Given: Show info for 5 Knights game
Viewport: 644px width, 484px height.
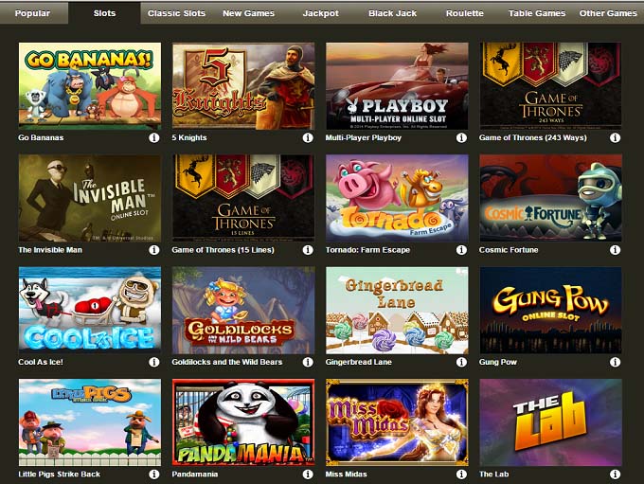Looking at the screenshot, I should click(x=308, y=138).
